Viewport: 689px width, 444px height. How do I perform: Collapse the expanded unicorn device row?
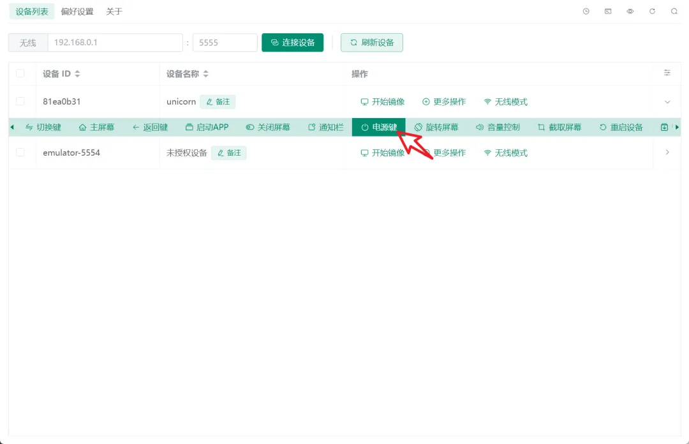(x=667, y=101)
